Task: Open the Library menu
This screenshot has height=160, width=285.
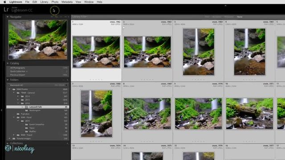Action: click(44, 2)
